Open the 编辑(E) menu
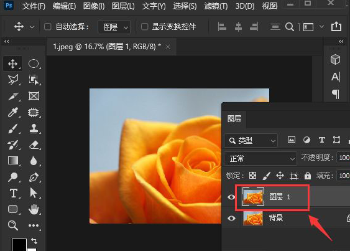350x251 pixels. pos(64,6)
